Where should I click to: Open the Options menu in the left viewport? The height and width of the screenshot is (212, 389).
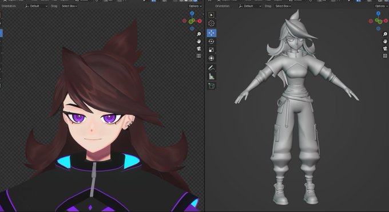tap(195, 6)
